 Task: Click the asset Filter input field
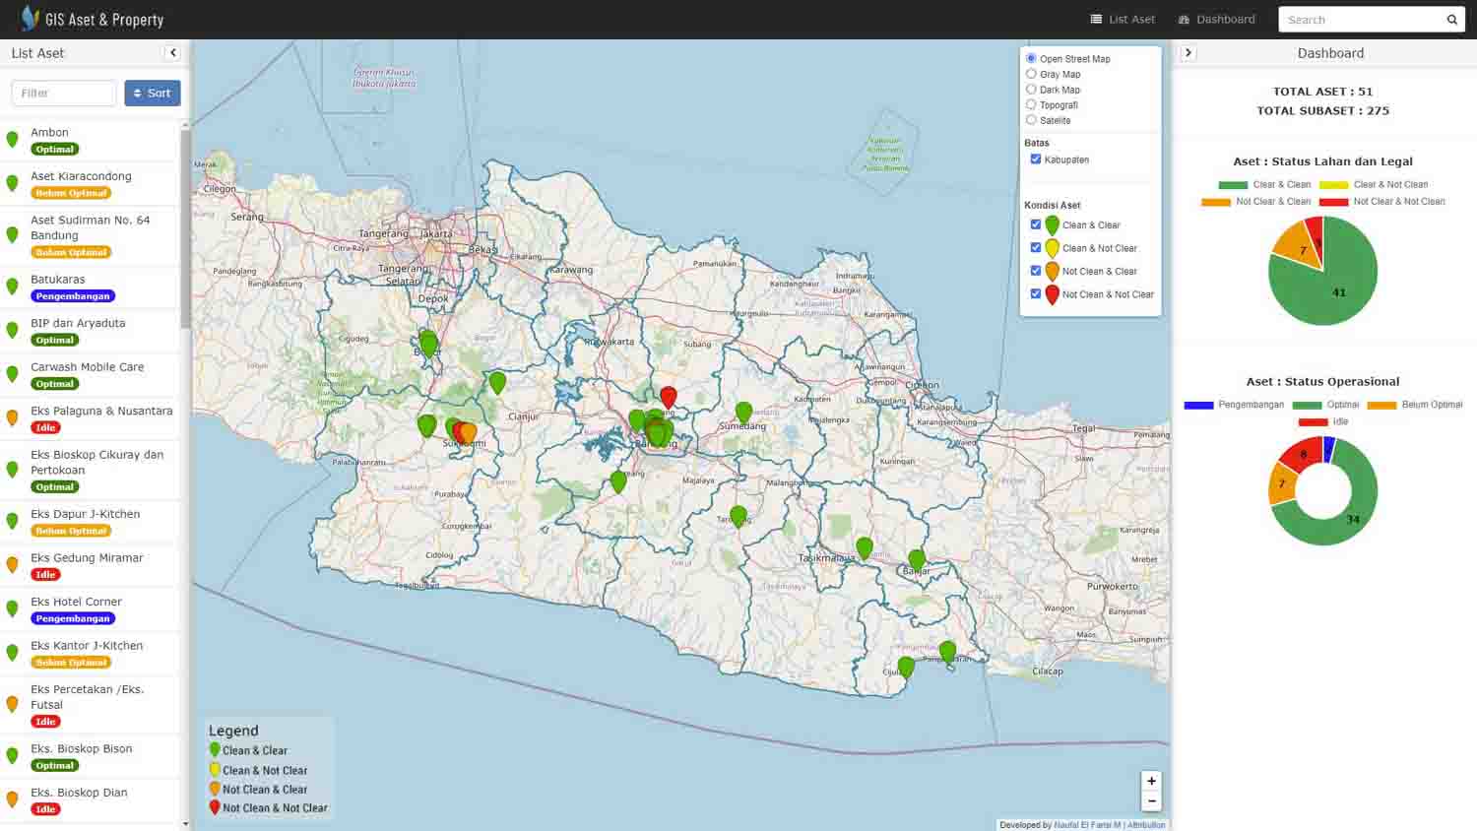[64, 94]
